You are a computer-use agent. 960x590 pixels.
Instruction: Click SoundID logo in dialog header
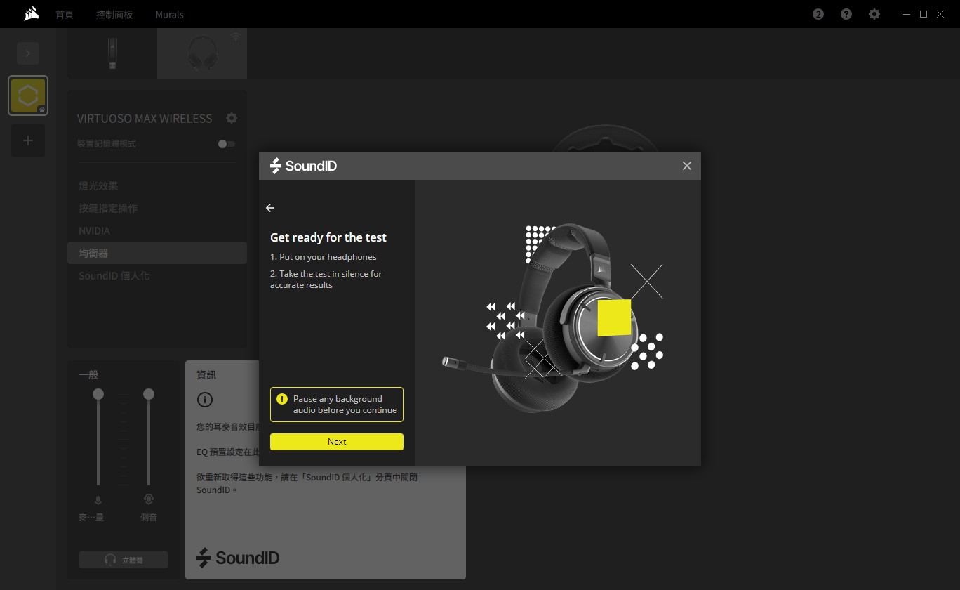tap(304, 166)
